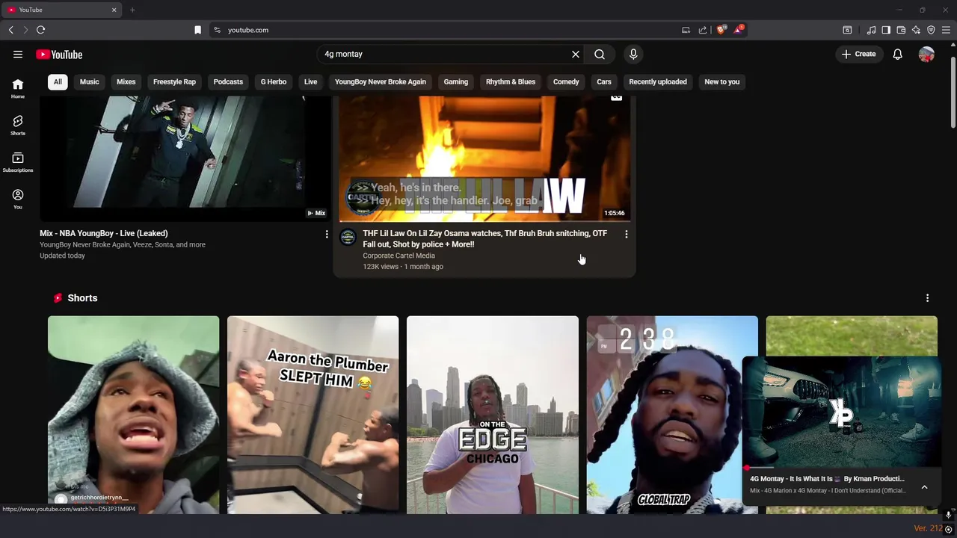
Task: Open Leo AI sparkle icon
Action: coord(916,30)
